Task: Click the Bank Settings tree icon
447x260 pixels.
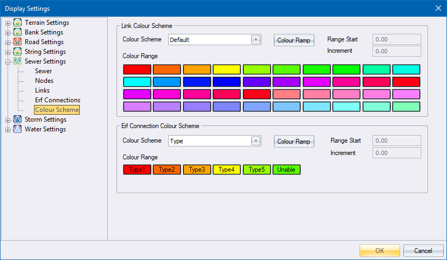Action: (18, 32)
